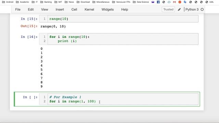Open the File menu
Image resolution: width=219 pixels, height=123 pixels.
[x=18, y=10]
